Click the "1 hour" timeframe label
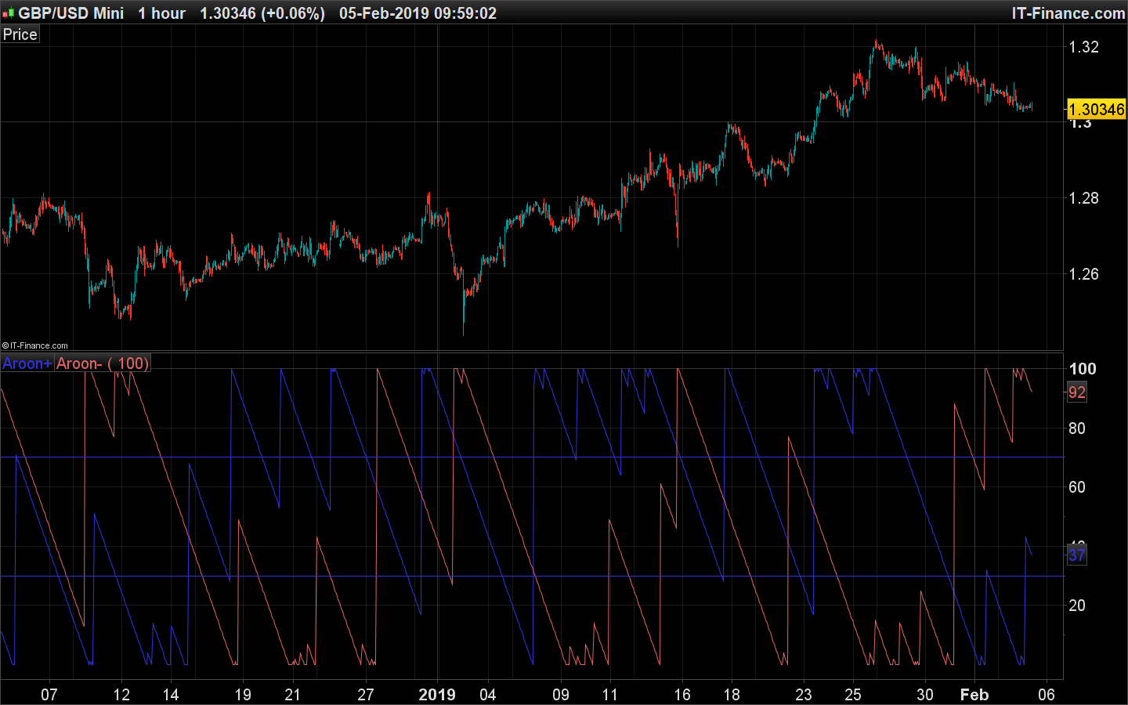The height and width of the screenshot is (705, 1128). [162, 13]
